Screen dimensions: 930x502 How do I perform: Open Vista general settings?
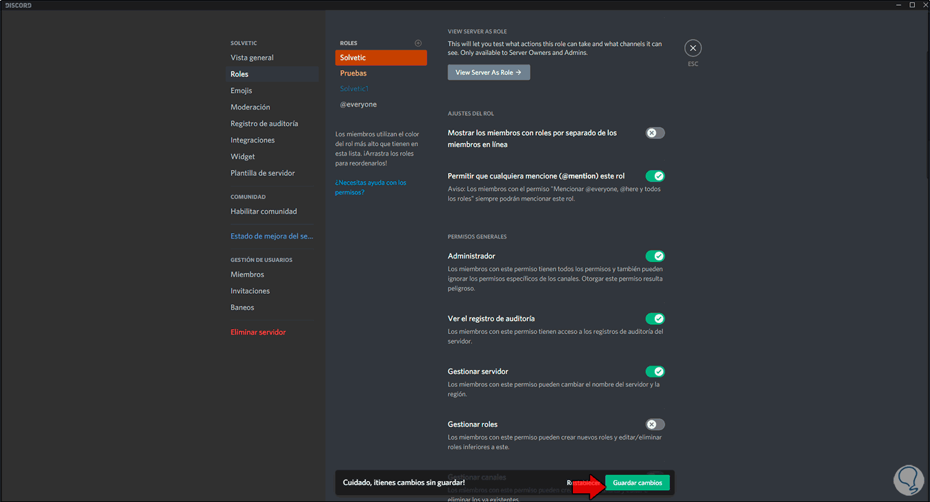272,58
